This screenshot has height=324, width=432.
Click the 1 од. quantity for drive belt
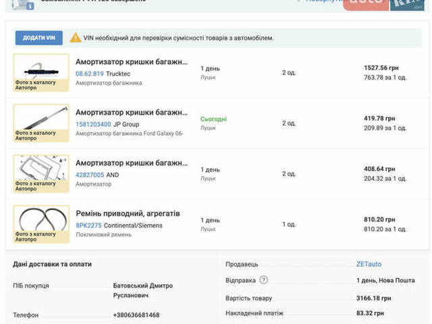pos(289,224)
